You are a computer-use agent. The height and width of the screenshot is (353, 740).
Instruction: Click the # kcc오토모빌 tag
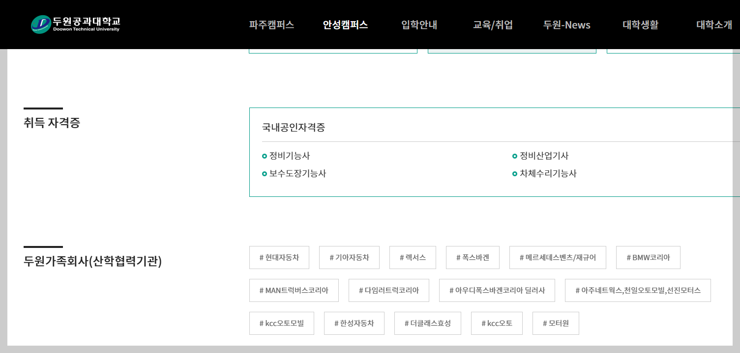pyautogui.click(x=282, y=323)
